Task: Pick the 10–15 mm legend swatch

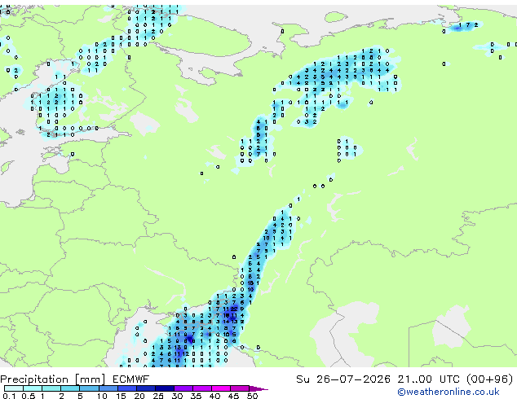Action: [108, 388]
